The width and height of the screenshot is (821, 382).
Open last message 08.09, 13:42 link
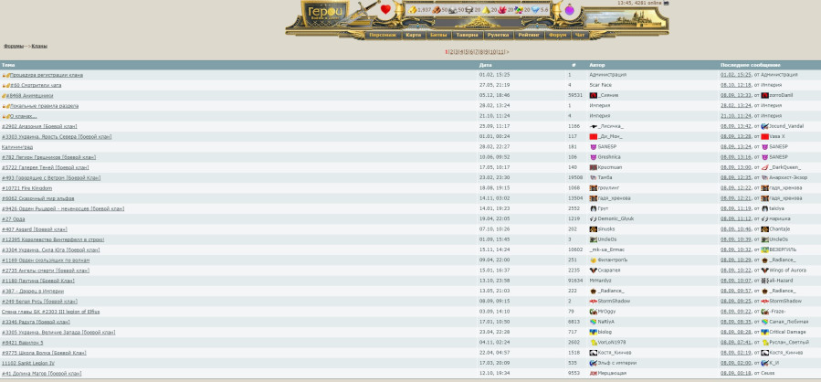pyautogui.click(x=736, y=126)
